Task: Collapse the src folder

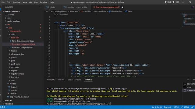Action: coord(9,25)
